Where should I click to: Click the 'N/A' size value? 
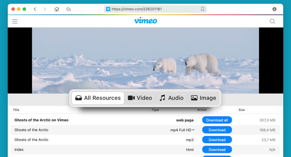click(x=272, y=150)
